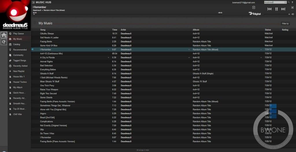The image size is (296, 152).
Task: Select song Everything Before
Action: tap(48, 70)
